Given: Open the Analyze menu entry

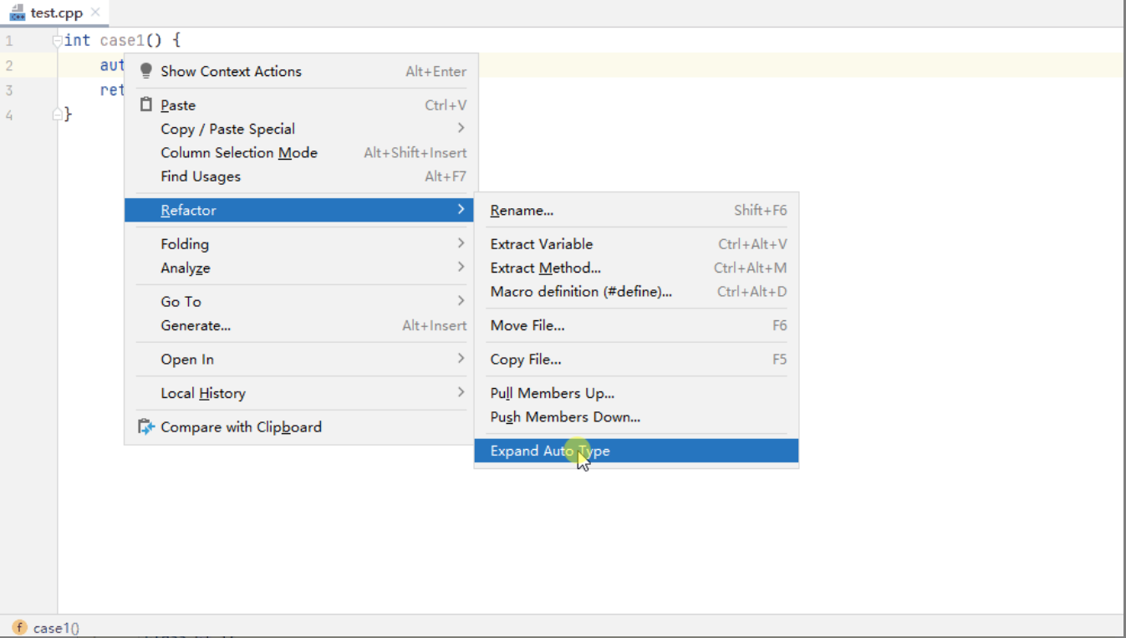Looking at the screenshot, I should click(x=301, y=268).
